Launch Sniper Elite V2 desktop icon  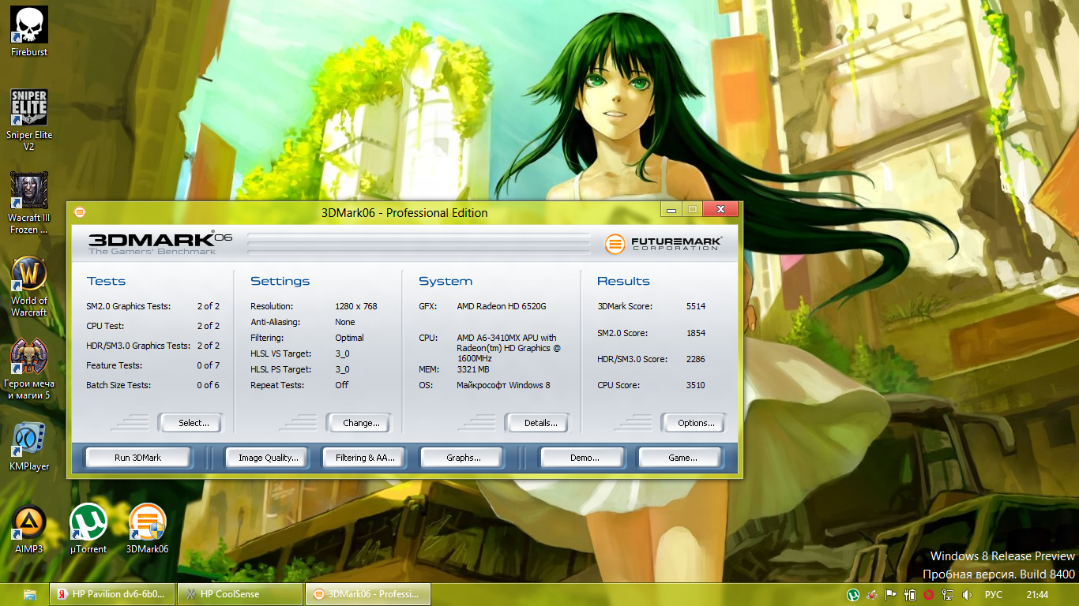[29, 120]
